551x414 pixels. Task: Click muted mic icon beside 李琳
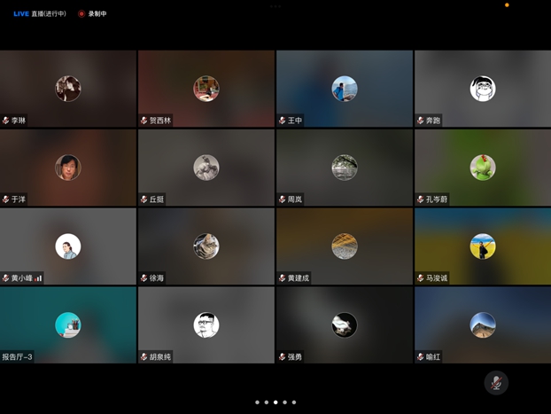point(5,121)
